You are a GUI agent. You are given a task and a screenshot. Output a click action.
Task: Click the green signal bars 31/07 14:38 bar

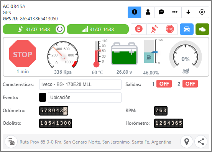98,29
